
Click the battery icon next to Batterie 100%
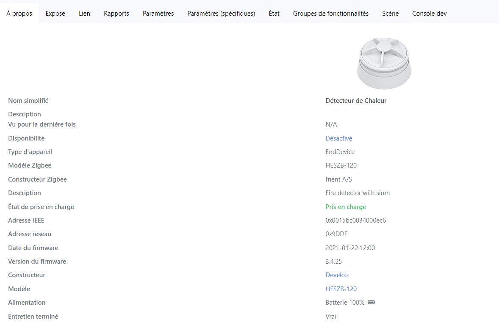coord(371,303)
